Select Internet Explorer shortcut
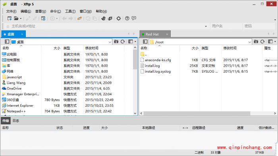 pos(20,106)
